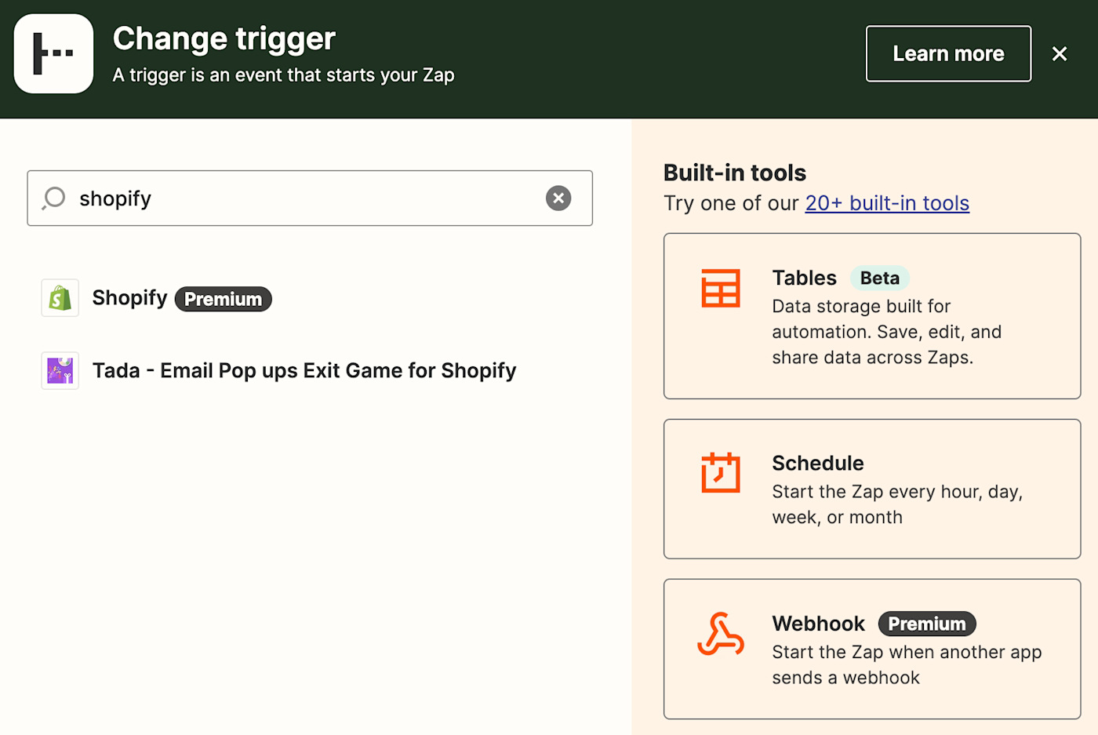The image size is (1098, 735).
Task: Click the Premium badge next to Shopify
Action: (224, 299)
